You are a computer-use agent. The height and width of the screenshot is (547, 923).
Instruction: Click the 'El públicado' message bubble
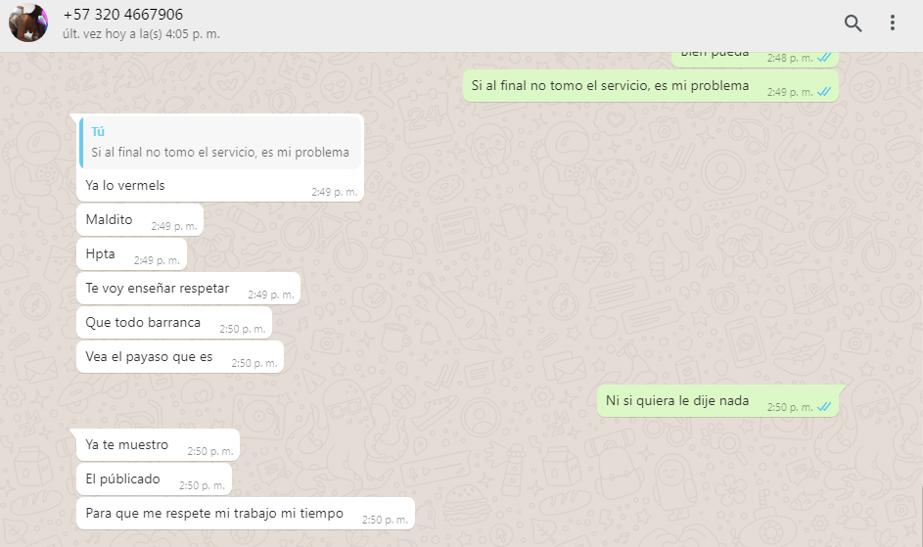(x=155, y=479)
